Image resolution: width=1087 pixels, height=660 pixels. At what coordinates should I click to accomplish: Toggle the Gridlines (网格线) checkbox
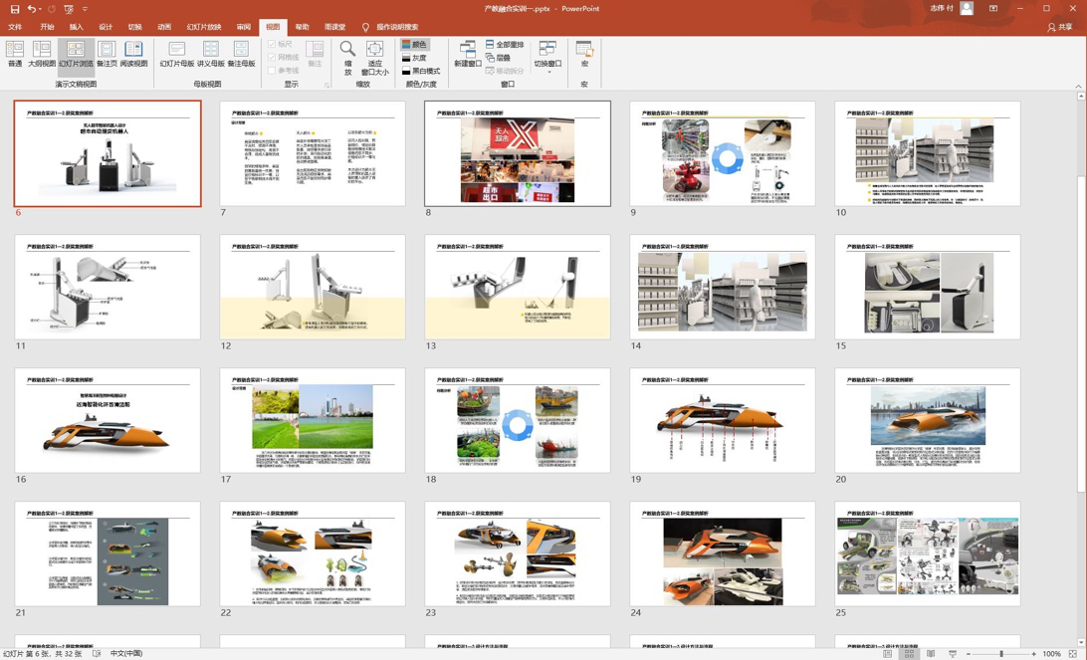[x=272, y=58]
